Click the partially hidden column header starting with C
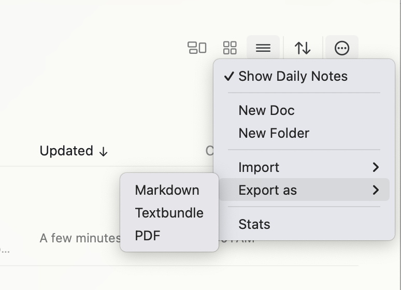Screen dimensions: 401x290 tap(209, 151)
